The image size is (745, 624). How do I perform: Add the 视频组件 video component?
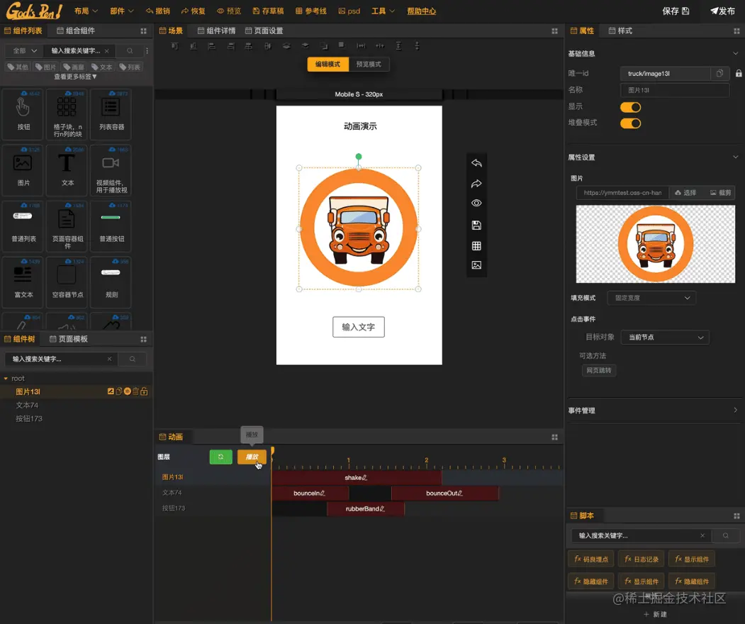pos(111,170)
